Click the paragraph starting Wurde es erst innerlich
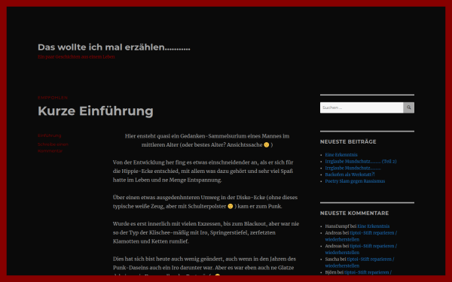This screenshot has width=452, height=282. pyautogui.click(x=206, y=232)
